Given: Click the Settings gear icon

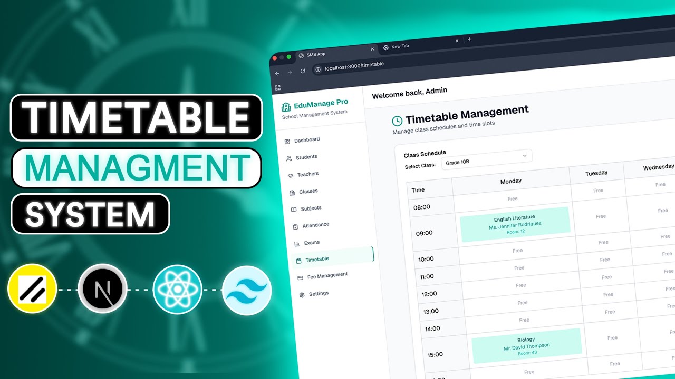Looking at the screenshot, I should pos(302,295).
